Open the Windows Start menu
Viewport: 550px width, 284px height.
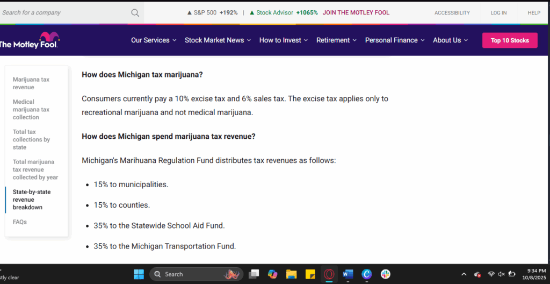click(139, 274)
